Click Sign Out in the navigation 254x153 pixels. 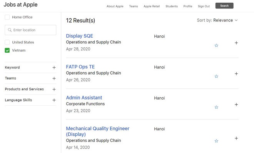[x=204, y=6]
